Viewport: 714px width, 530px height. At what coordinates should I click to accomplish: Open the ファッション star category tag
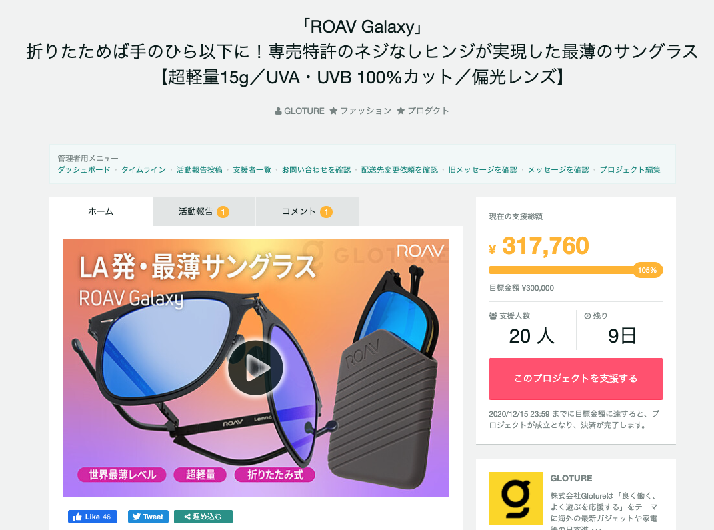tap(361, 111)
